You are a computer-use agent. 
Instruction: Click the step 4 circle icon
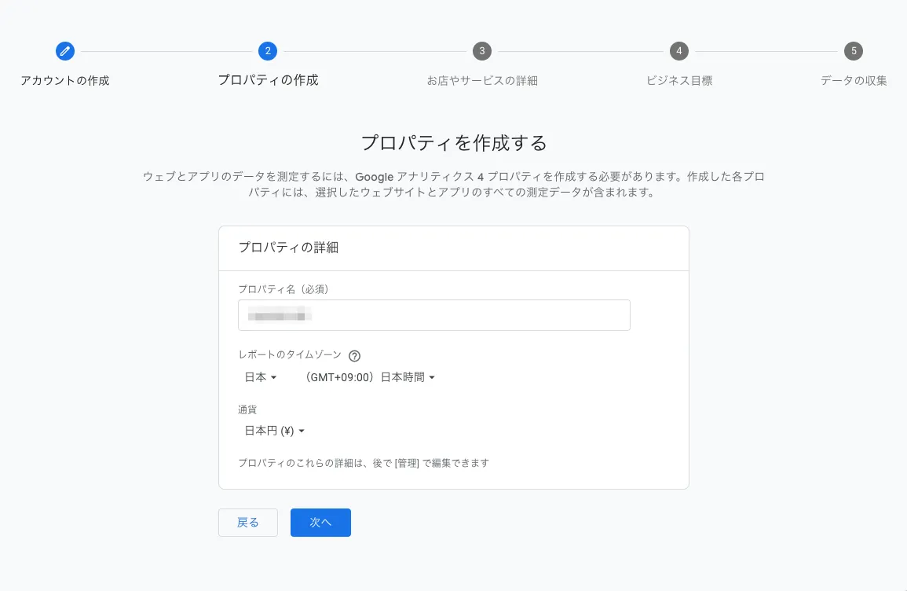pyautogui.click(x=679, y=51)
